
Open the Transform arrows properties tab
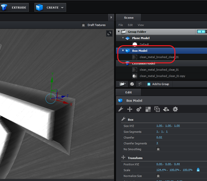pyautogui.click(x=130, y=109)
